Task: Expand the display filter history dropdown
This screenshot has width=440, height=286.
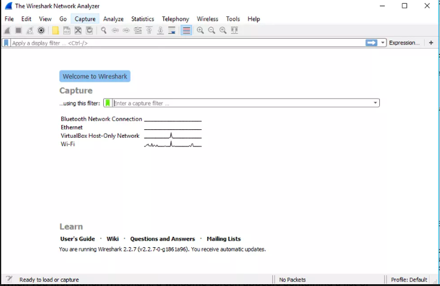Action: pos(382,43)
